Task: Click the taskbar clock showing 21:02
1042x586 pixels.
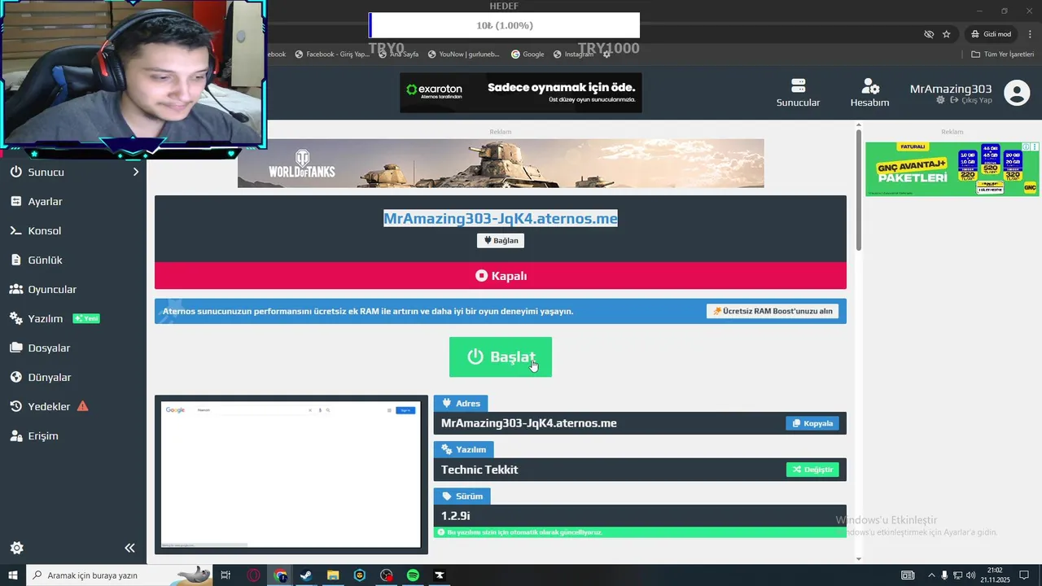Action: 995,575
